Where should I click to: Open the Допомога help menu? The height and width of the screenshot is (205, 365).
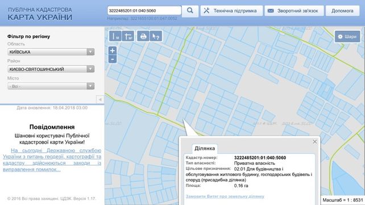click(x=342, y=11)
